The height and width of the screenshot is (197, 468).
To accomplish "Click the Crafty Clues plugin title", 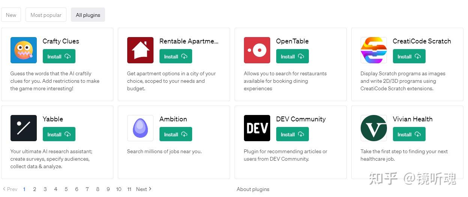I will point(61,41).
